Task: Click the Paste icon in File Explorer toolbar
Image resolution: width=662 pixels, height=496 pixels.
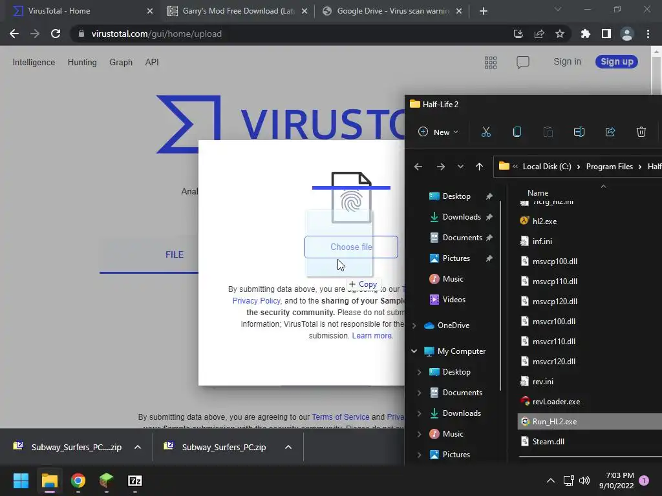Action: point(548,132)
